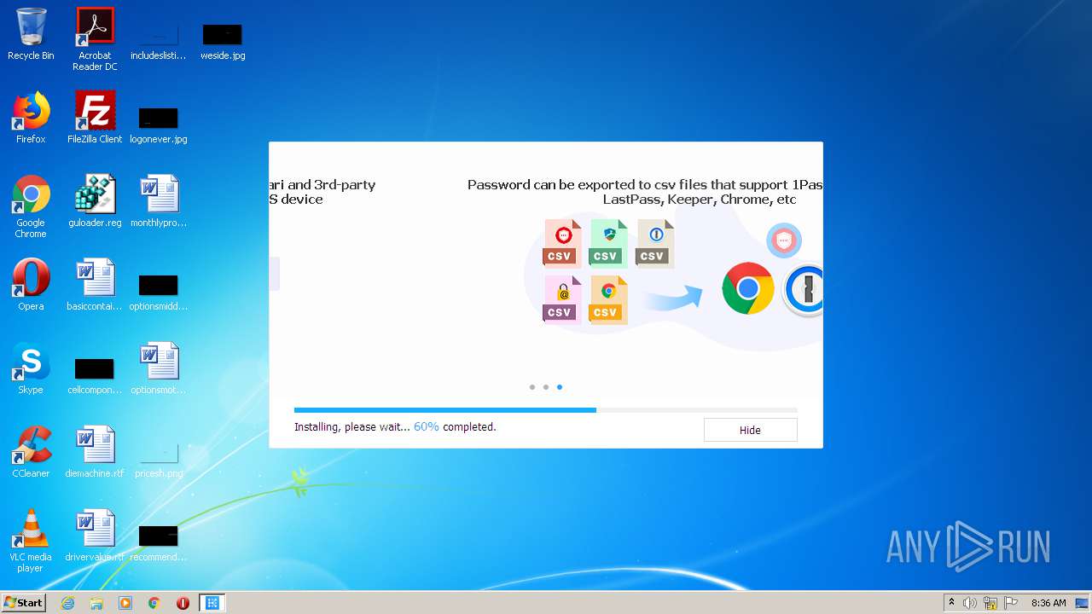Open Google Chrome desktop shortcut

[x=31, y=206]
